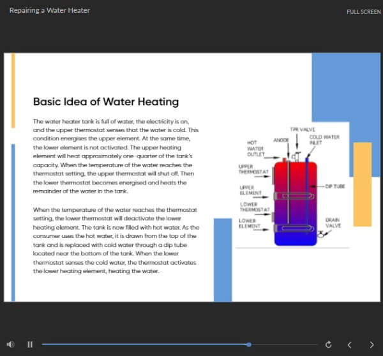Viewport: 383px width, 356px height.
Task: Mute the presentation audio with speaker icon
Action: pos(11,345)
